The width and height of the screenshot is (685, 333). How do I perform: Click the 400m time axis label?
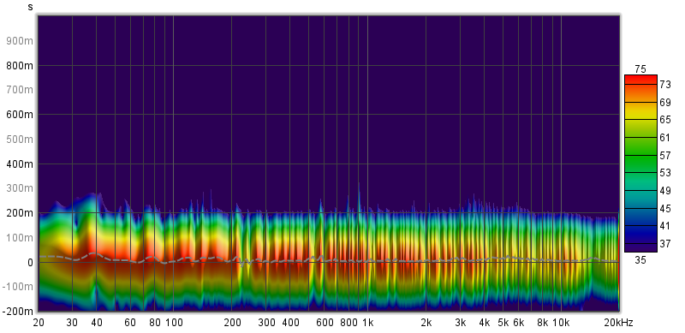(19, 164)
